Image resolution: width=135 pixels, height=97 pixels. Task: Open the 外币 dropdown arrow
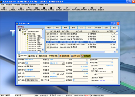coord(87,60)
